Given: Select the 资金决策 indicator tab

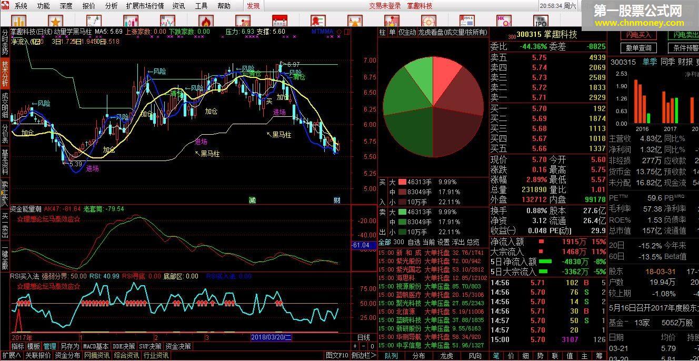Looking at the screenshot, I should 178,346.
